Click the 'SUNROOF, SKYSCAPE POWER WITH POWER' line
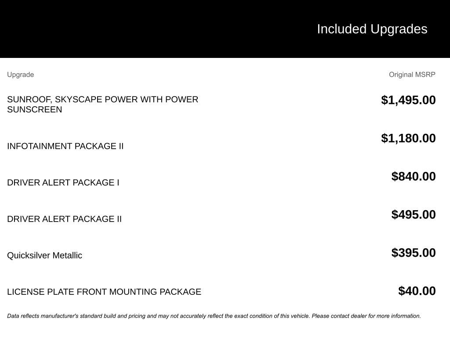The image size is (450, 337). 102,100
